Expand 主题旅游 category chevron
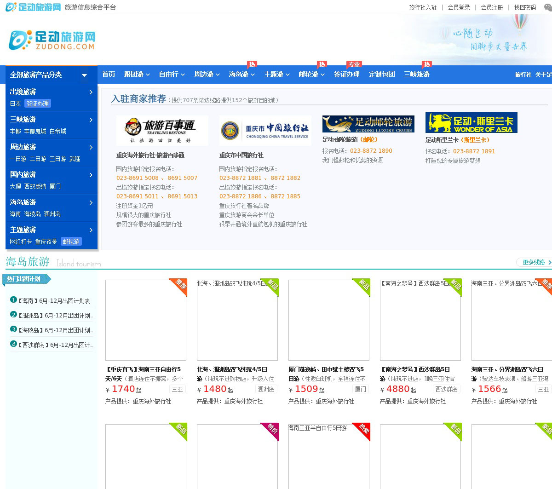552x489 pixels. tap(91, 230)
